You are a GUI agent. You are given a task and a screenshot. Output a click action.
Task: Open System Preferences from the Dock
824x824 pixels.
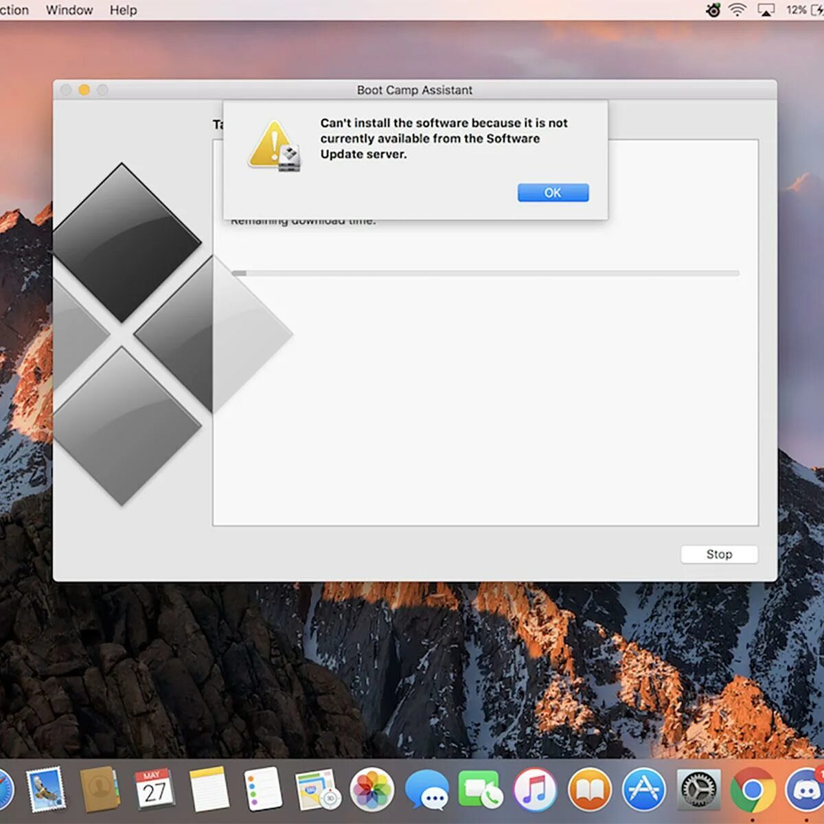click(x=699, y=790)
